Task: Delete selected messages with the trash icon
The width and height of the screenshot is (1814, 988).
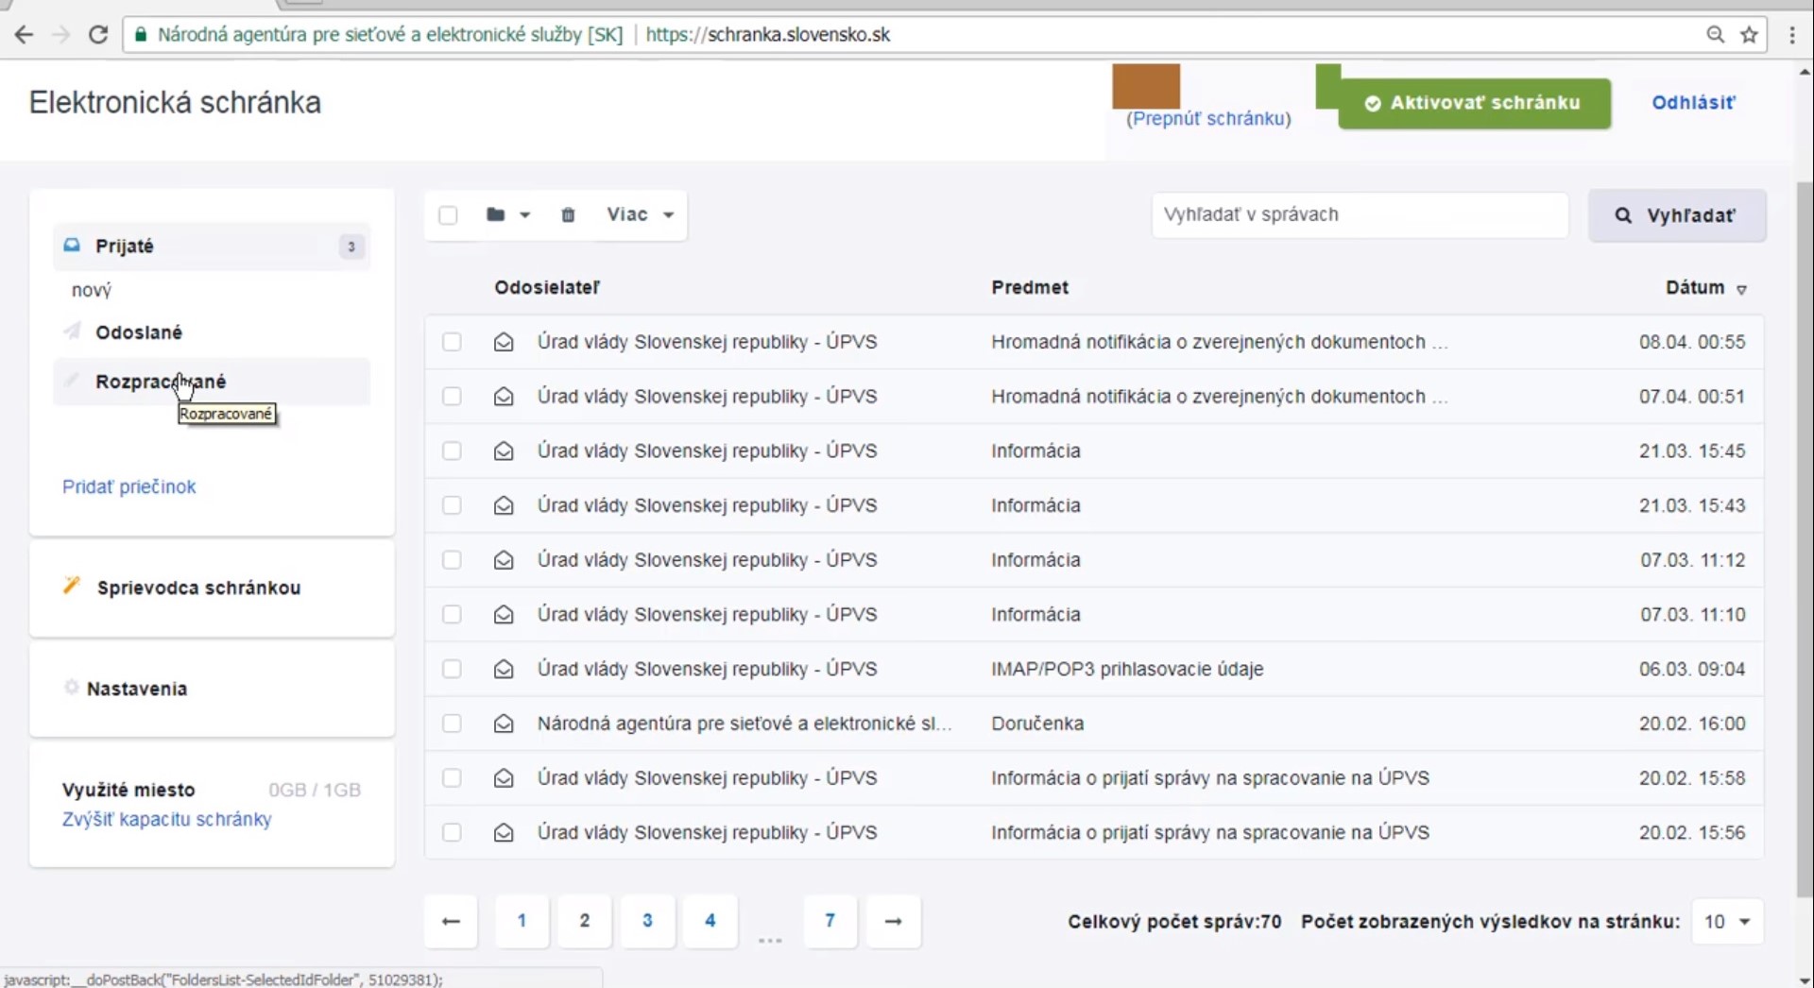Action: point(568,214)
